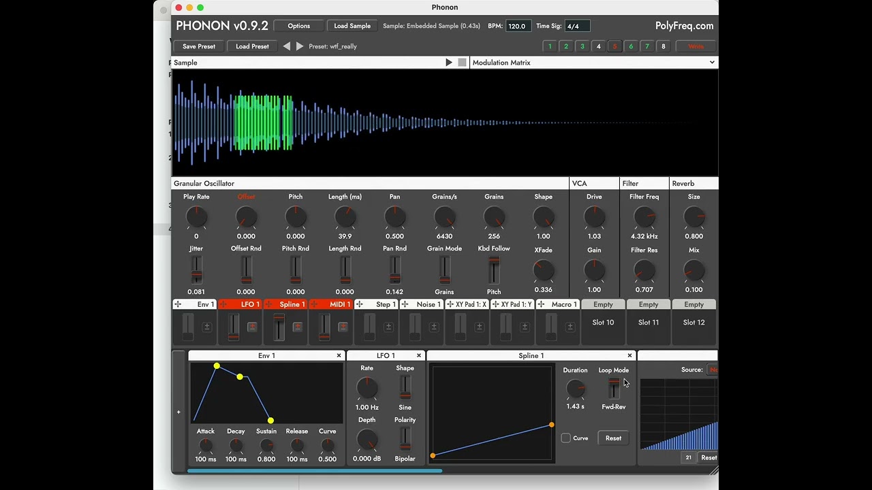Click the LFO 1 drag-handle icon
This screenshot has height=490, width=872.
(x=223, y=304)
